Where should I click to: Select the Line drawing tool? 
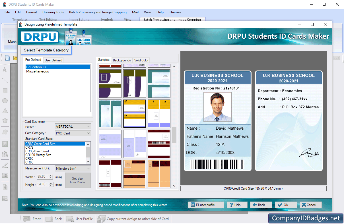click(x=5, y=80)
